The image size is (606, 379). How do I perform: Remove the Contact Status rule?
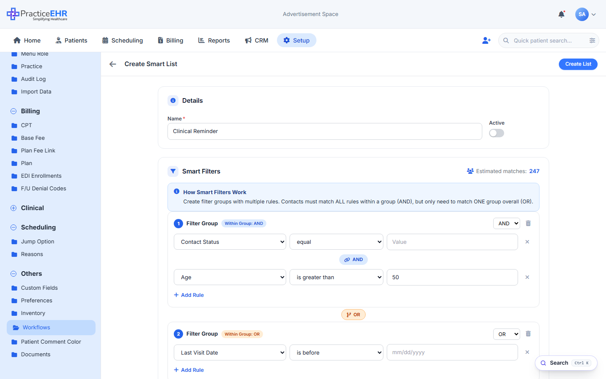[x=527, y=242]
